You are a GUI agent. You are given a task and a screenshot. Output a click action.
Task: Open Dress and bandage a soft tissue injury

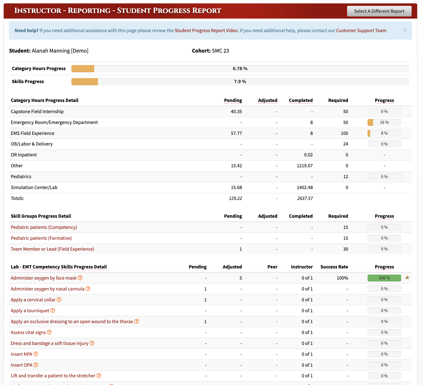pyautogui.click(x=50, y=343)
